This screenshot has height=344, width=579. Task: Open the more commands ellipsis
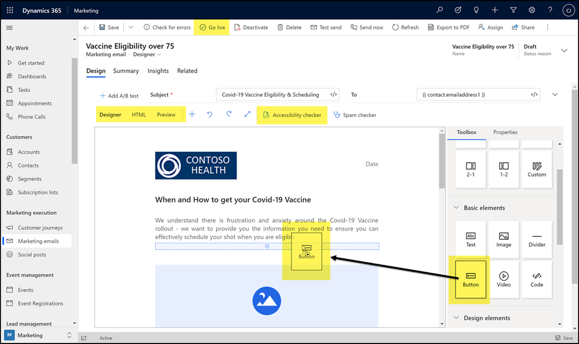(x=548, y=27)
